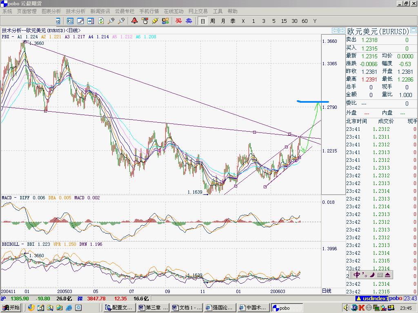Click the usdindex1 status bar label

coord(376,299)
